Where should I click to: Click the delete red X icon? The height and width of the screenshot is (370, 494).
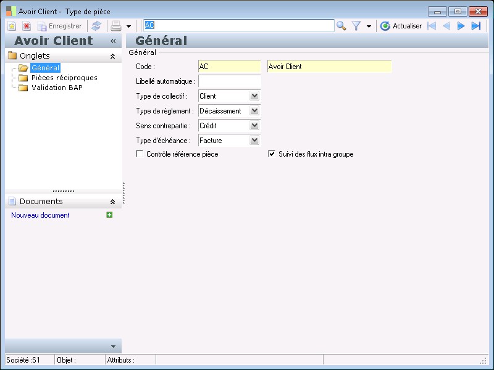(x=27, y=26)
